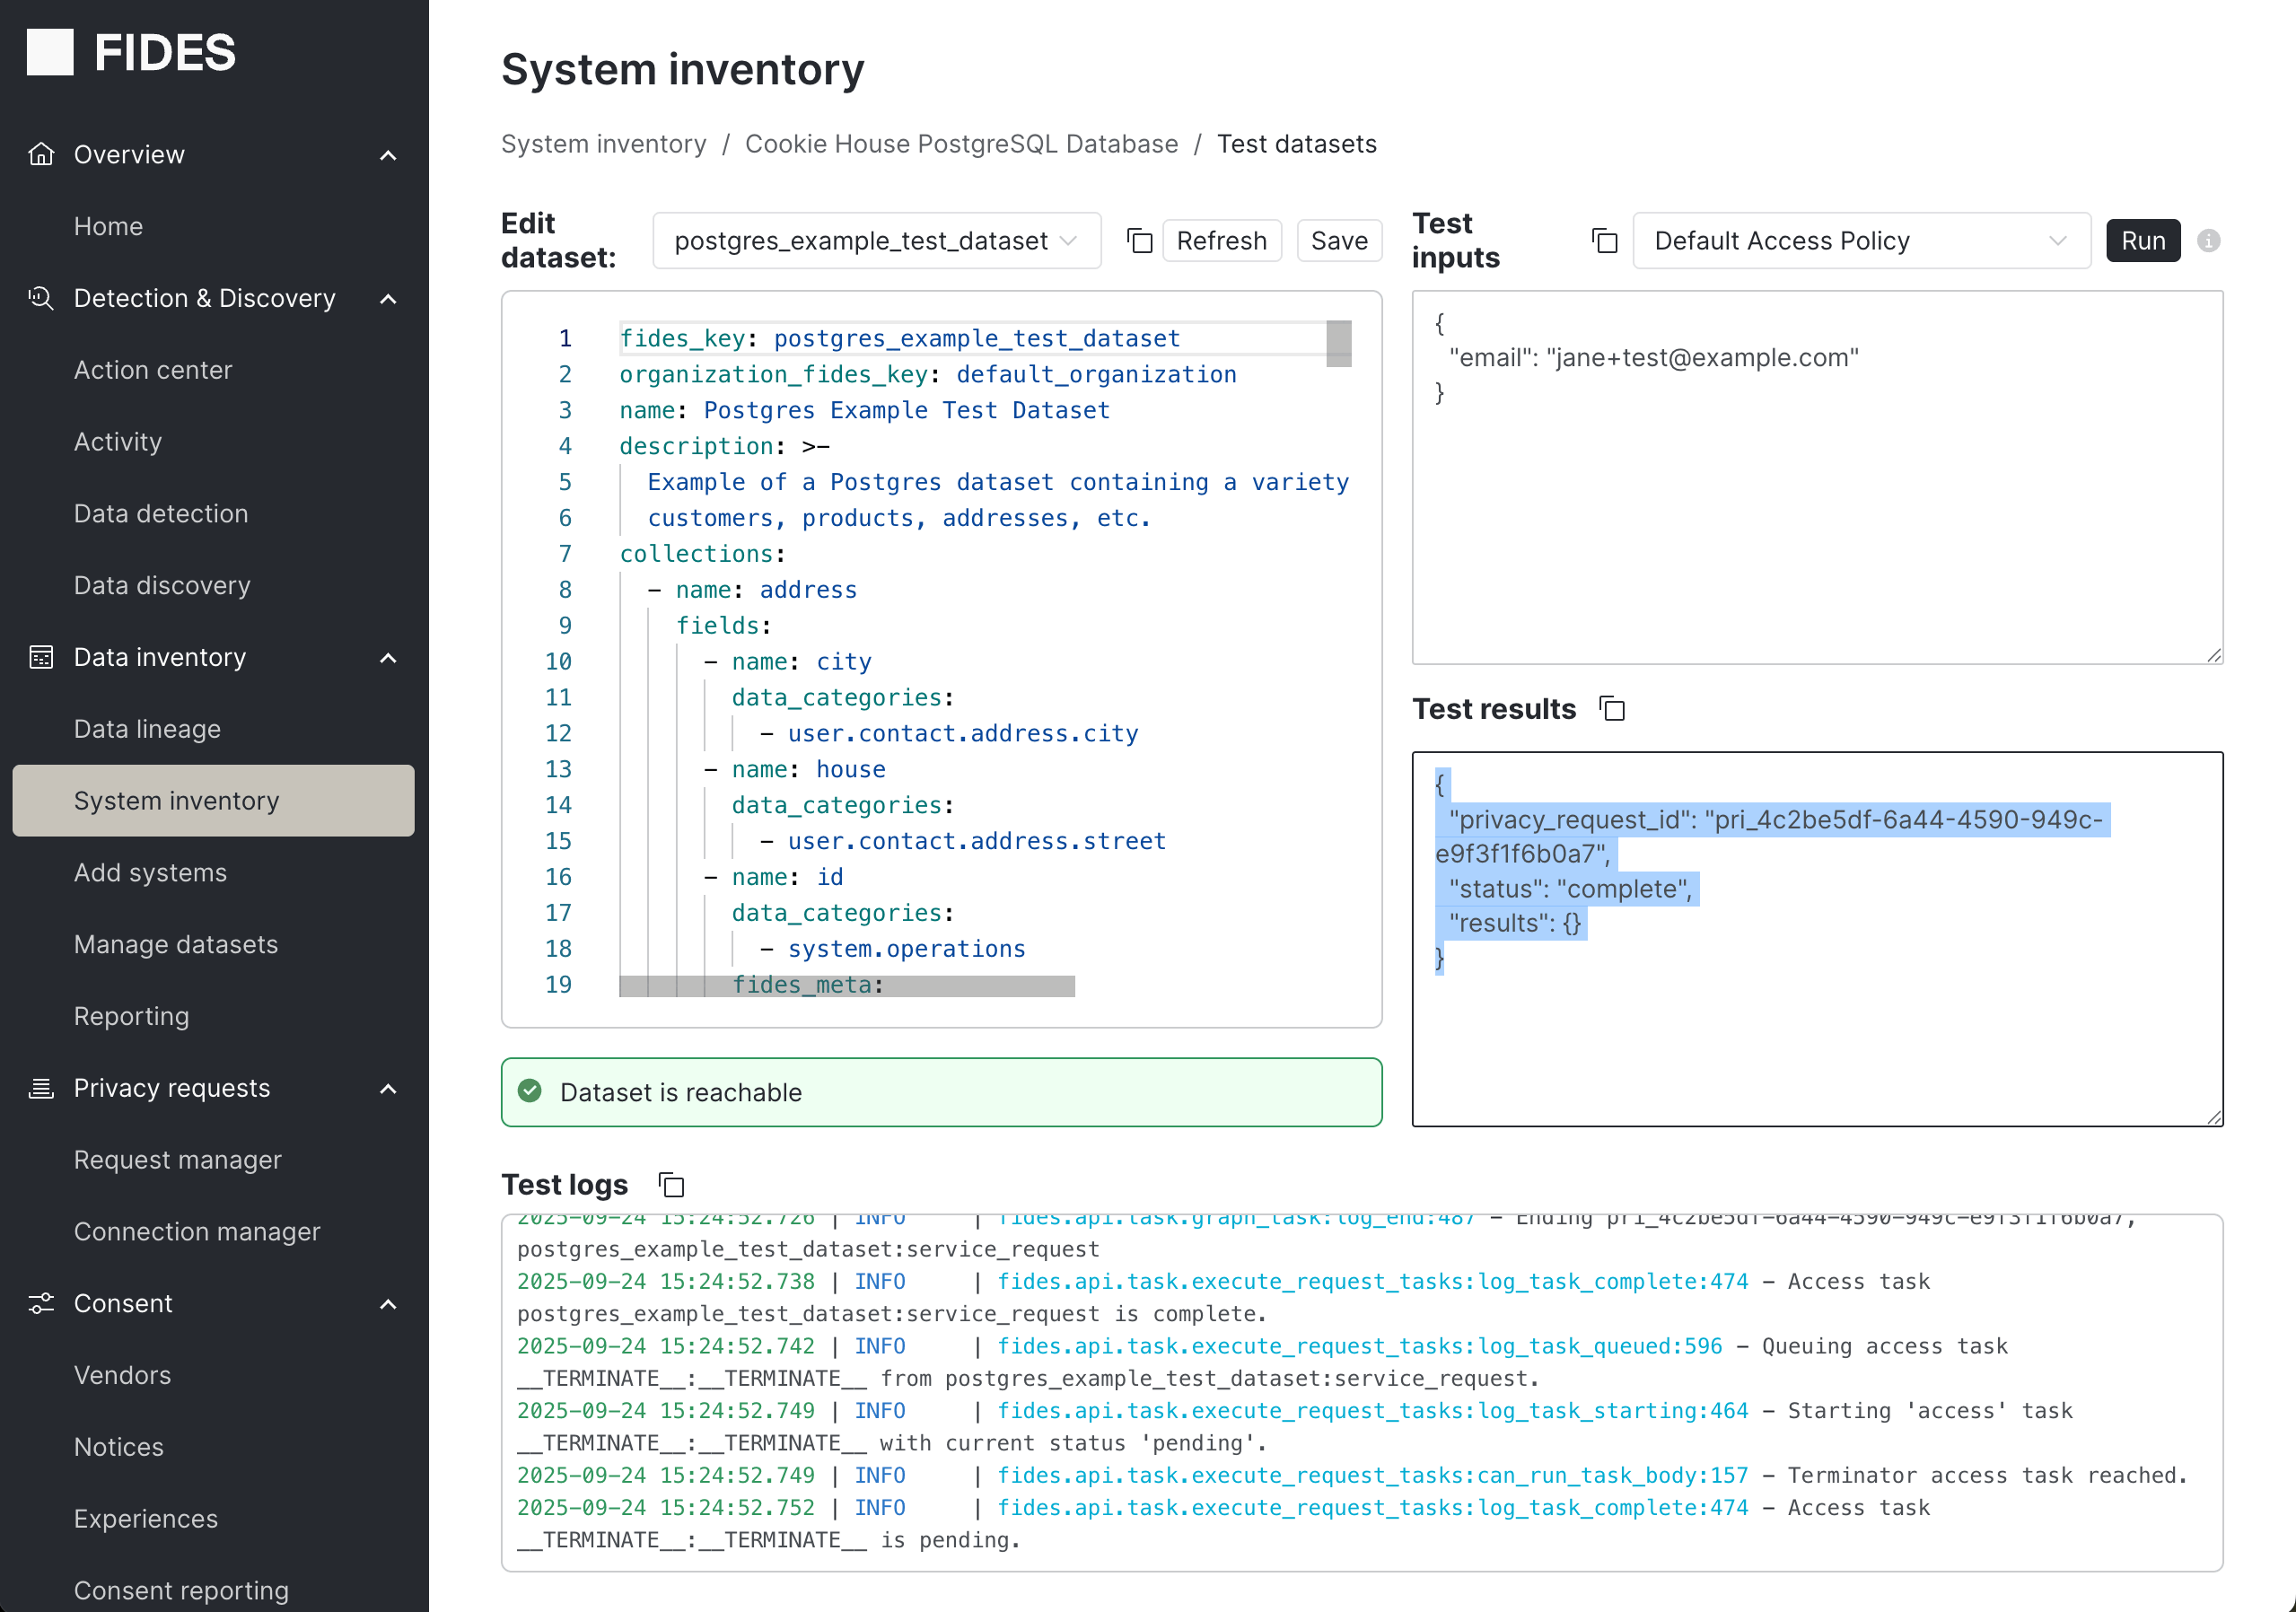Copy the test inputs with copy icon
2296x1612 pixels.
[x=1604, y=241]
